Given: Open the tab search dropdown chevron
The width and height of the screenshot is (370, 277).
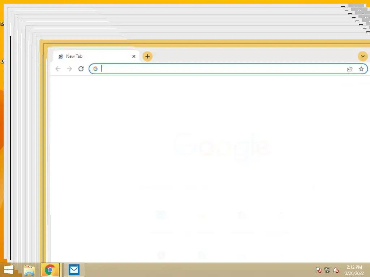Looking at the screenshot, I should click(363, 56).
